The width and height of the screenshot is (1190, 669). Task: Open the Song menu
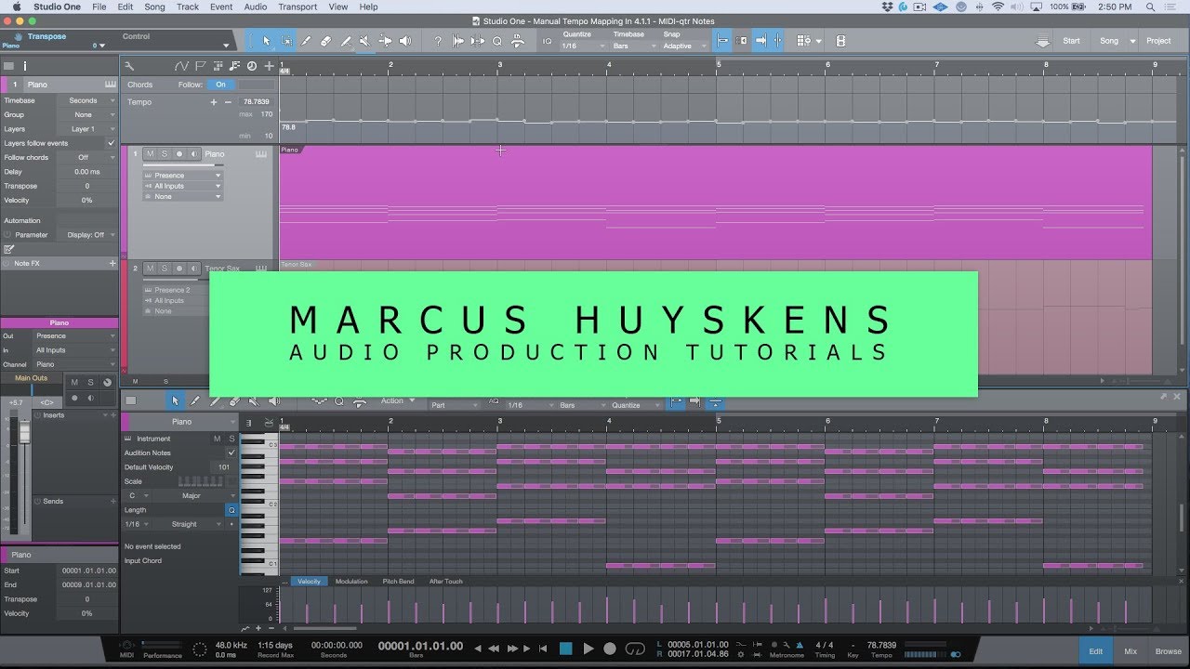pos(154,7)
